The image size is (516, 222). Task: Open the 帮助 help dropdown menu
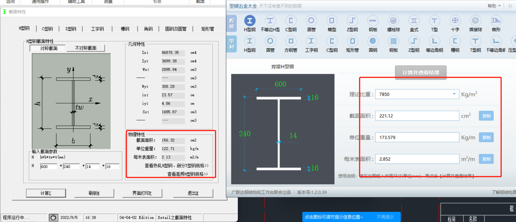coord(494,6)
